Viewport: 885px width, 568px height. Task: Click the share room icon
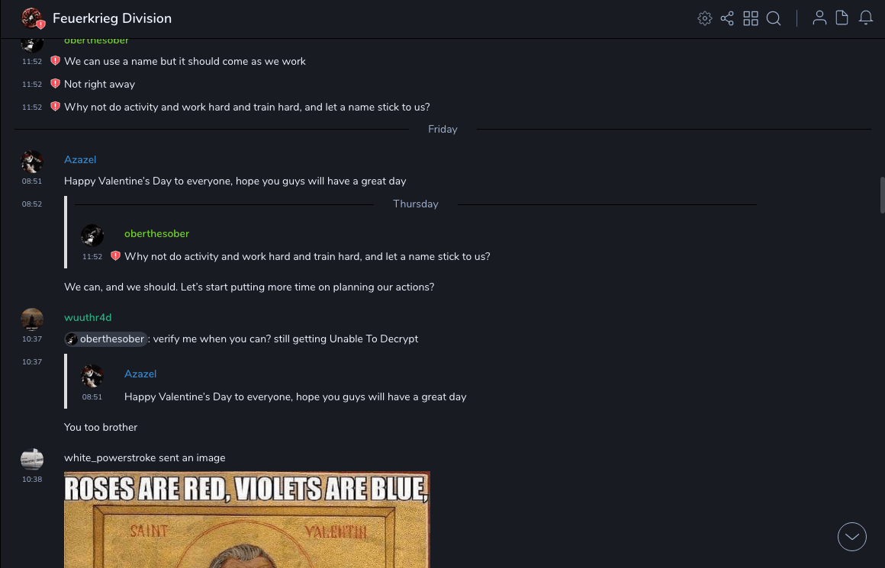727,18
